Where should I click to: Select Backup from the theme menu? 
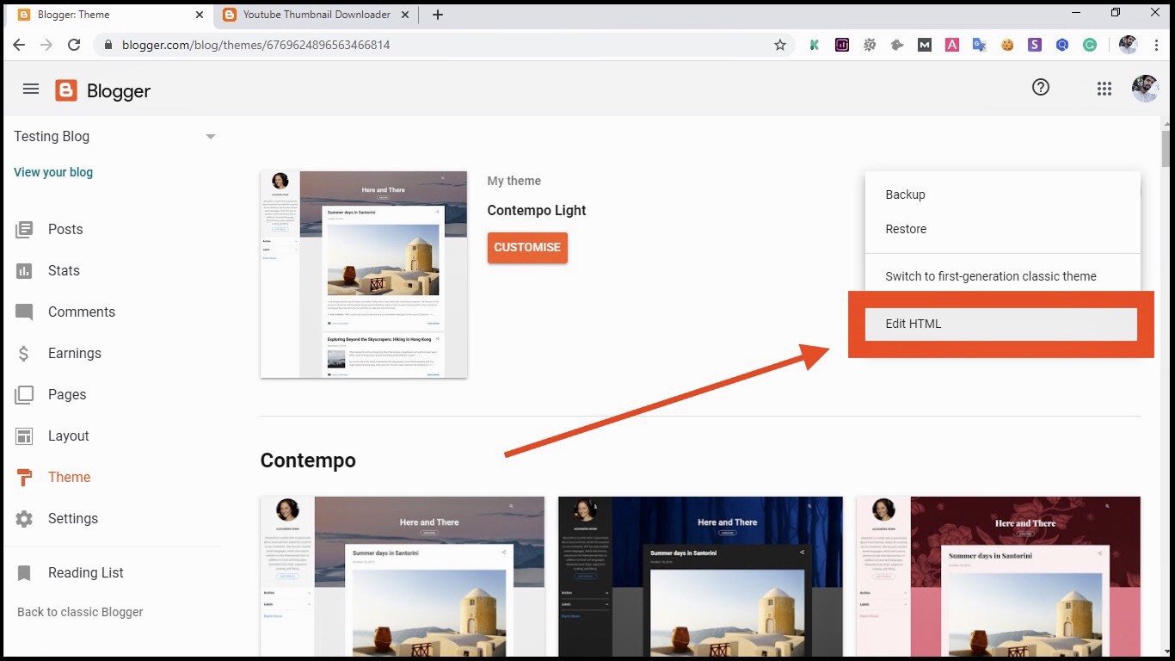tap(1003, 195)
